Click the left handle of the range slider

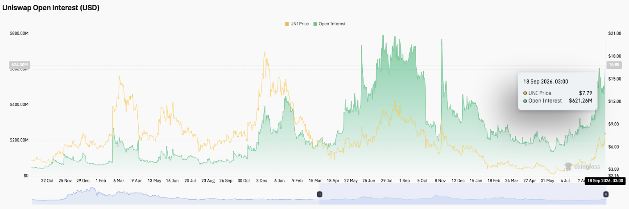pyautogui.click(x=319, y=194)
